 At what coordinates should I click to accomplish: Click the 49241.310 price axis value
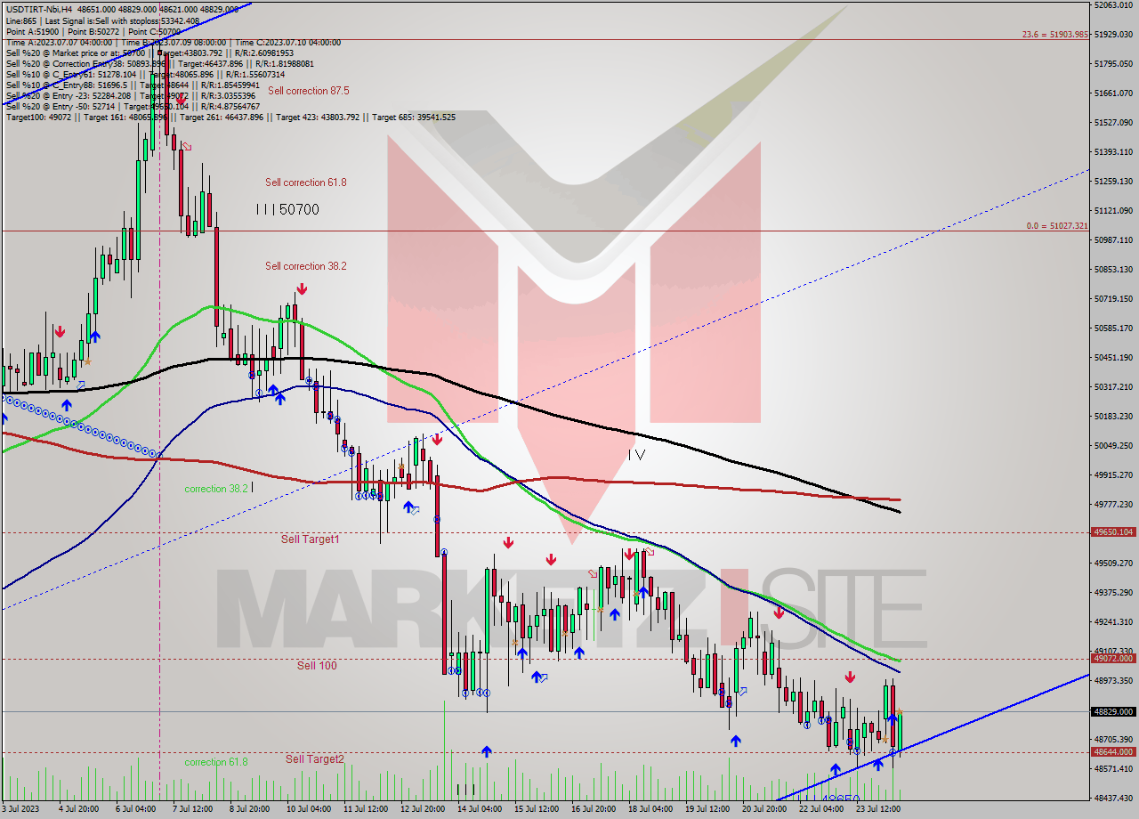click(1113, 621)
